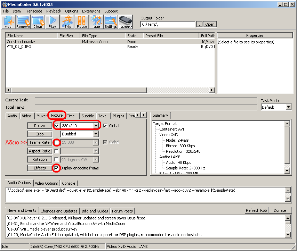Open the File menu
Viewport: 297px width, 251px height.
tap(6, 11)
